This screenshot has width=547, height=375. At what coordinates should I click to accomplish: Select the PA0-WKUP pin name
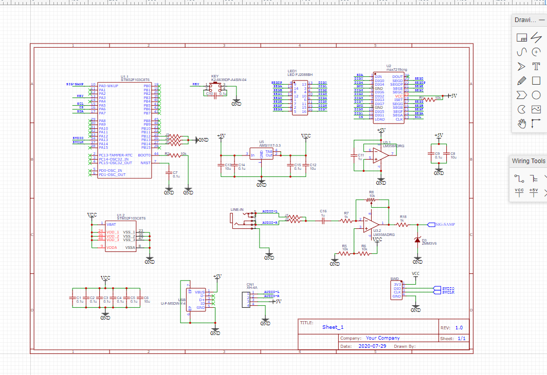click(108, 86)
